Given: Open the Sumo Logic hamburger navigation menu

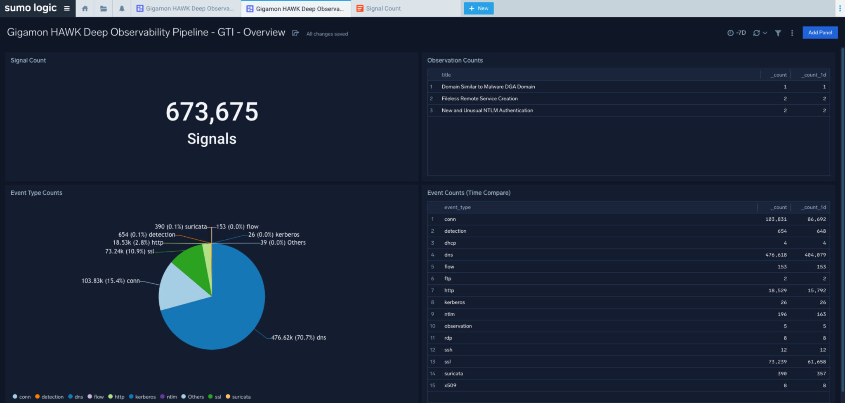Looking at the screenshot, I should pyautogui.click(x=67, y=8).
